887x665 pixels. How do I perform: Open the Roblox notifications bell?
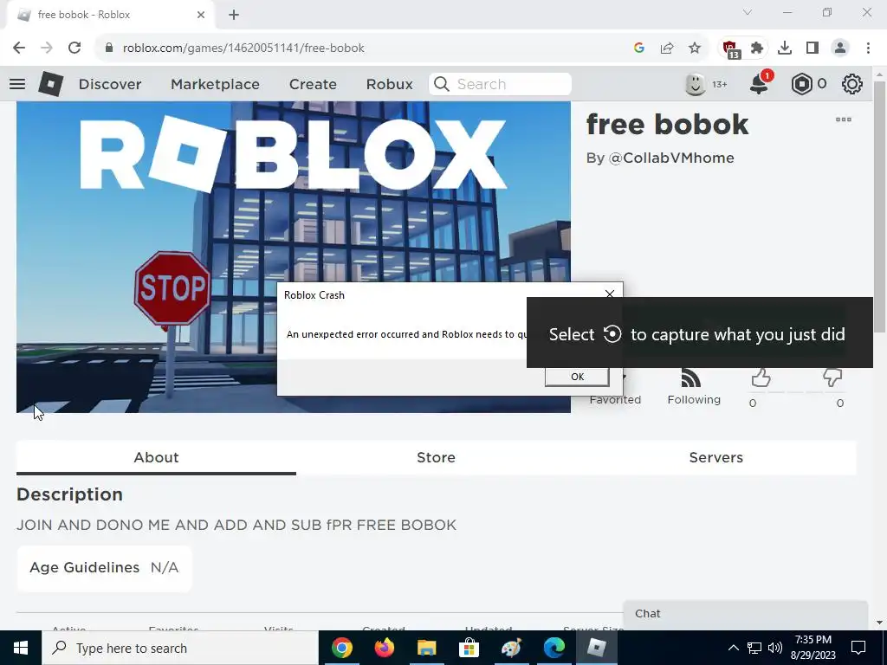pyautogui.click(x=759, y=84)
